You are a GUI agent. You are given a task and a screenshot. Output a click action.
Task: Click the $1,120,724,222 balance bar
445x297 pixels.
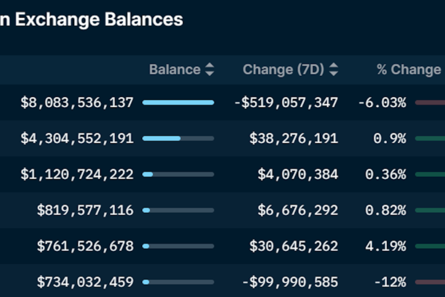(x=178, y=175)
